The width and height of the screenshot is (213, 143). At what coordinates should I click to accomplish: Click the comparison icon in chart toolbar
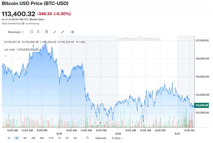(x=32, y=32)
